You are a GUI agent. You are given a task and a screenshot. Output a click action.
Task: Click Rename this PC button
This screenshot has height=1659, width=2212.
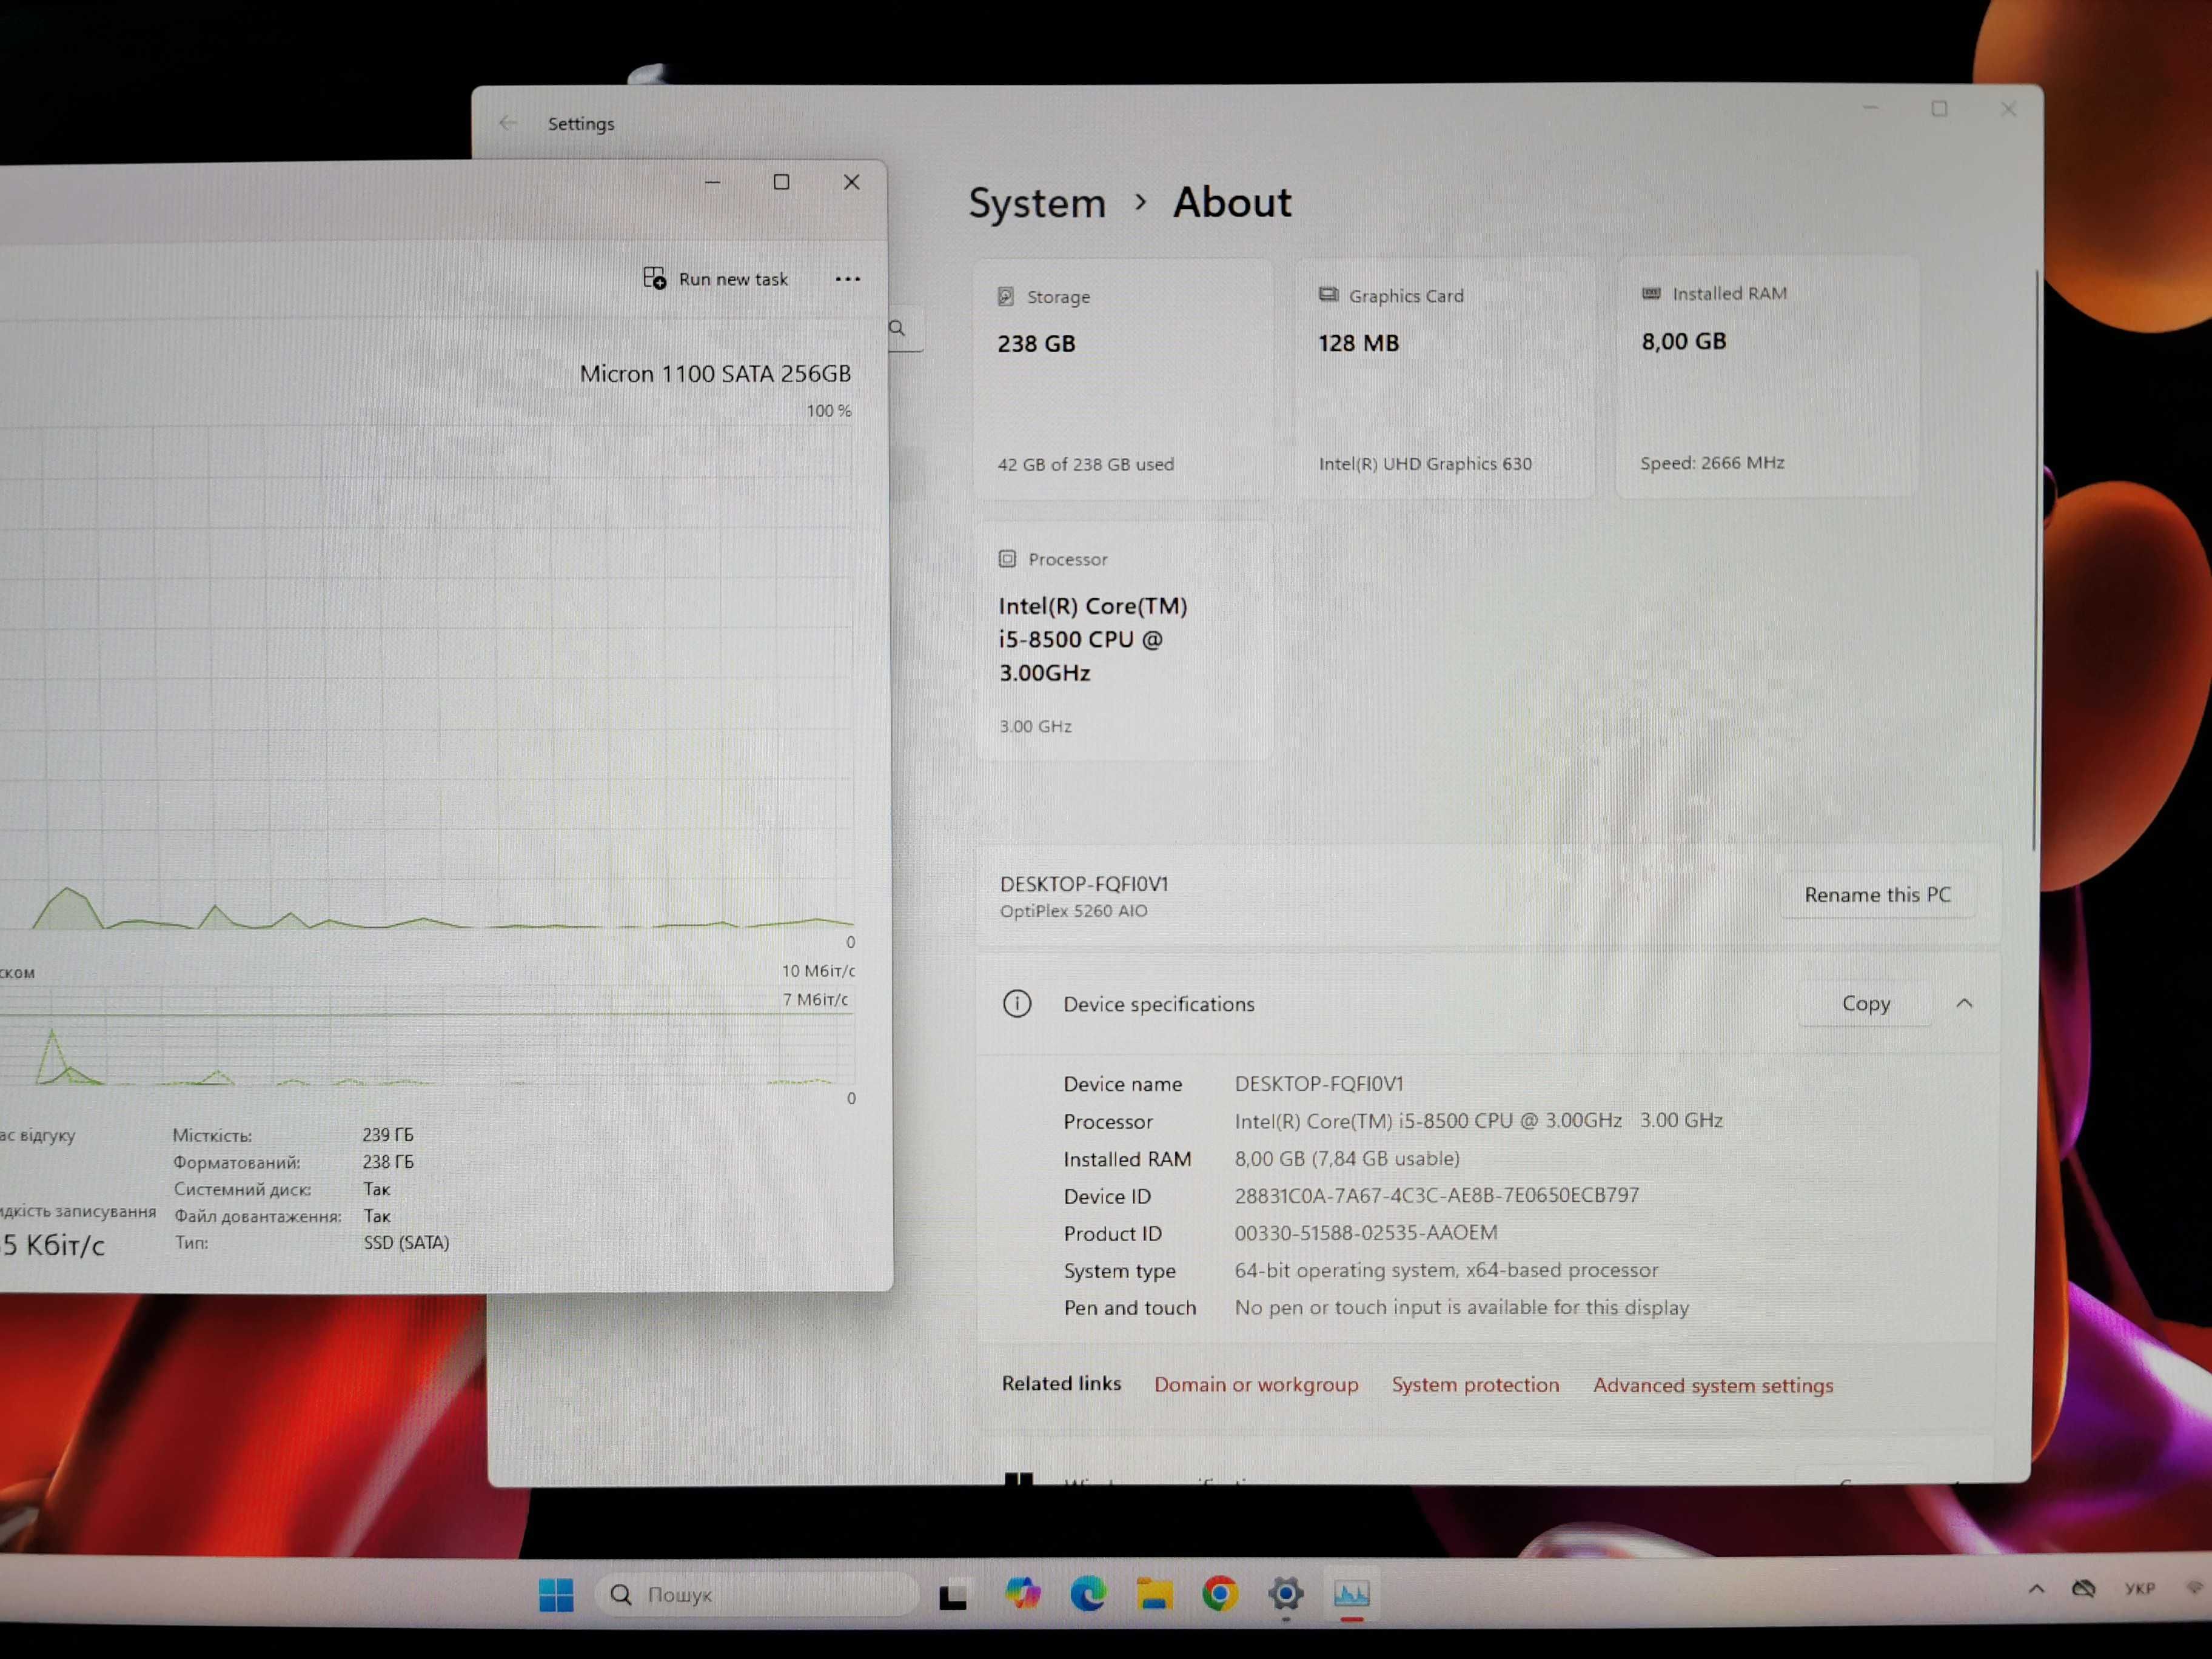[1877, 894]
